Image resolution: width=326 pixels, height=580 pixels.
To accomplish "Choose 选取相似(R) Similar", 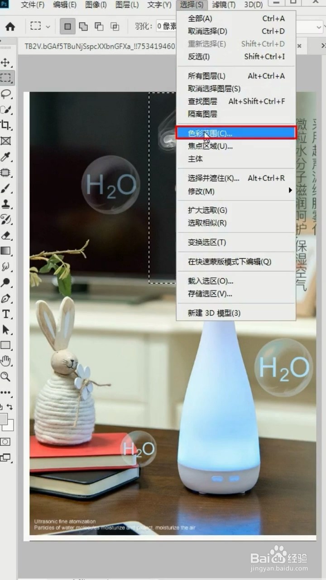I will 236,223.
